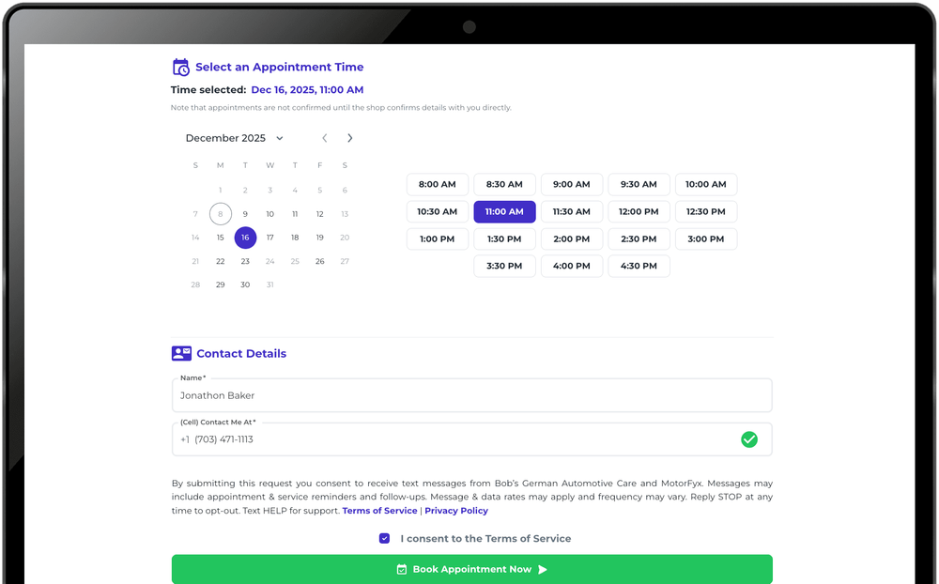Screen dimensions: 939x584
Task: Uncheck the Terms of Service consent checkbox
Action: [384, 539]
